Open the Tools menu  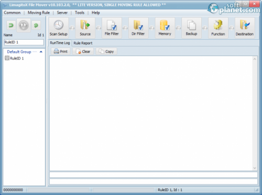(x=80, y=13)
